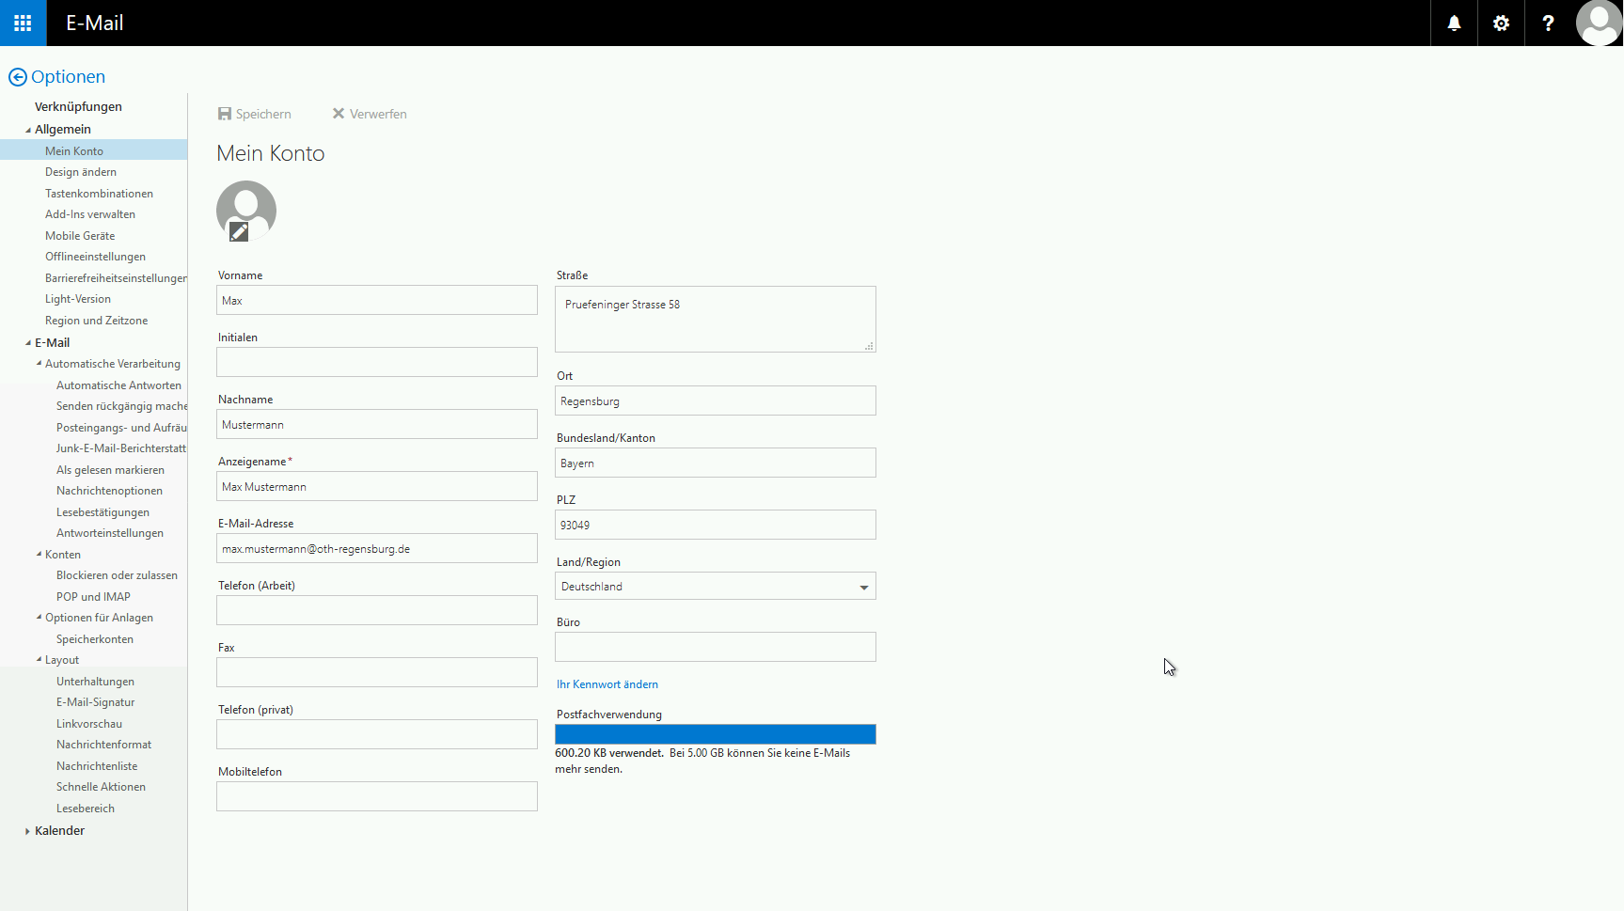This screenshot has width=1624, height=911.
Task: Open the notifications bell
Action: coord(1454,23)
